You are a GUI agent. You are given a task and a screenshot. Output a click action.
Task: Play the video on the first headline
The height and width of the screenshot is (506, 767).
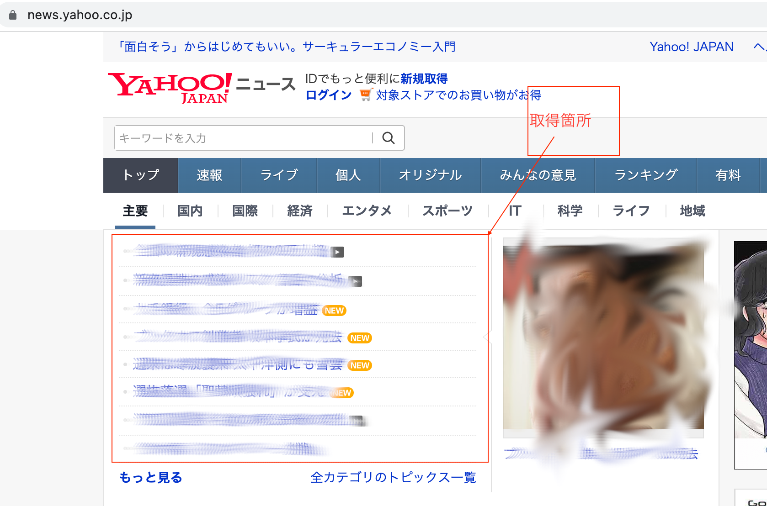pos(337,252)
